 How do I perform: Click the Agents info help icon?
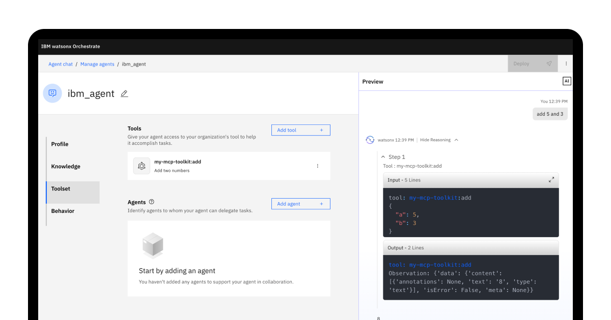tap(151, 202)
